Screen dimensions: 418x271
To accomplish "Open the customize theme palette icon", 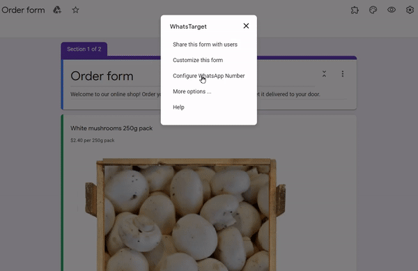I will coord(373,10).
